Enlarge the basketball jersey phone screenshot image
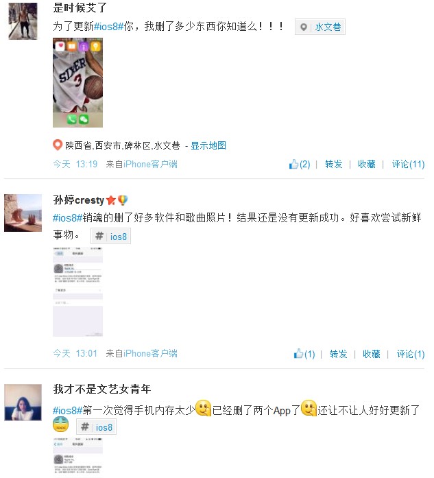 (77, 82)
